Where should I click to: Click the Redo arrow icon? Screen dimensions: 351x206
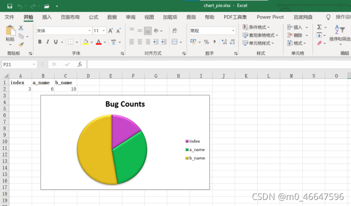coord(33,6)
